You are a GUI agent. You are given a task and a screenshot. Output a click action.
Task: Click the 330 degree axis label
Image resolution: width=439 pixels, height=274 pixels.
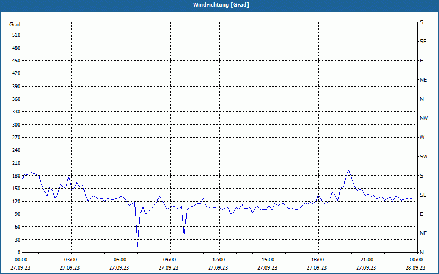(16, 112)
